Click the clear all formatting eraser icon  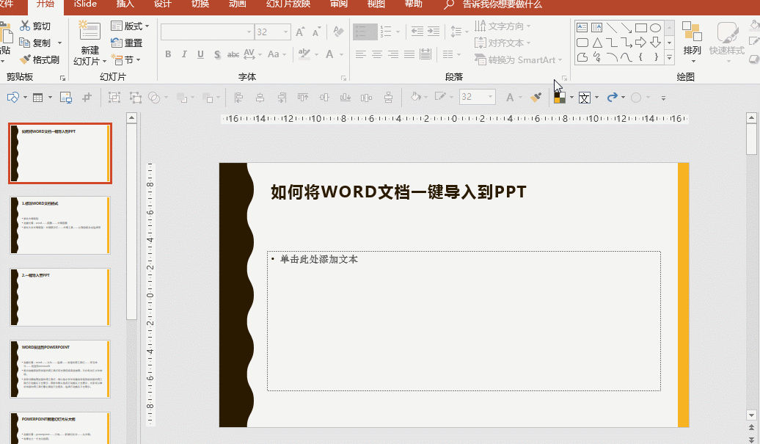[x=338, y=32]
